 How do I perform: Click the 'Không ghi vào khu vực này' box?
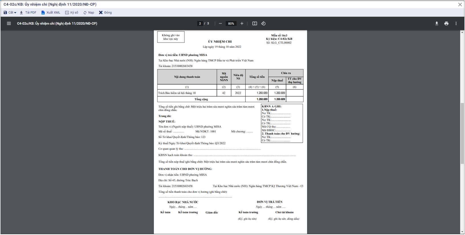click(x=171, y=37)
